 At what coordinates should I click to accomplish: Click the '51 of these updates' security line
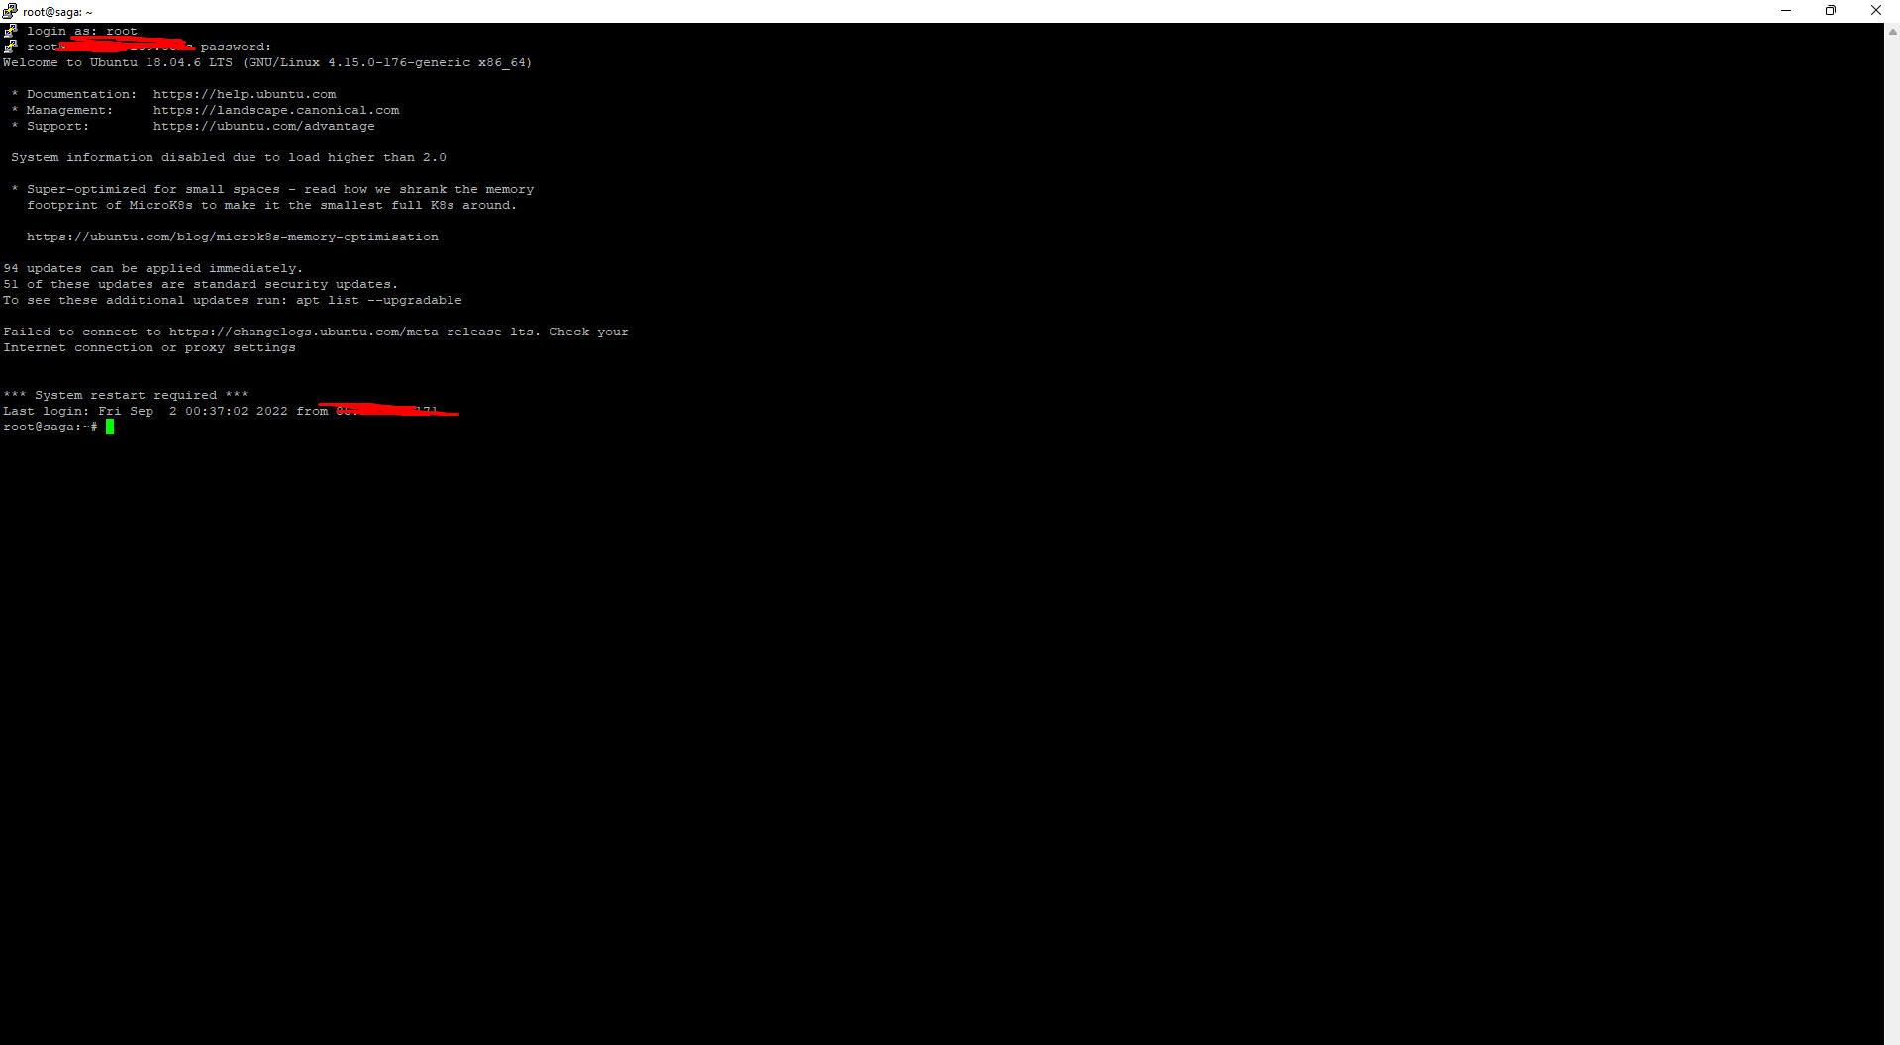tap(201, 284)
